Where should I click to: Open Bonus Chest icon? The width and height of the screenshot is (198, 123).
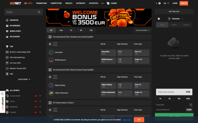click(7, 31)
